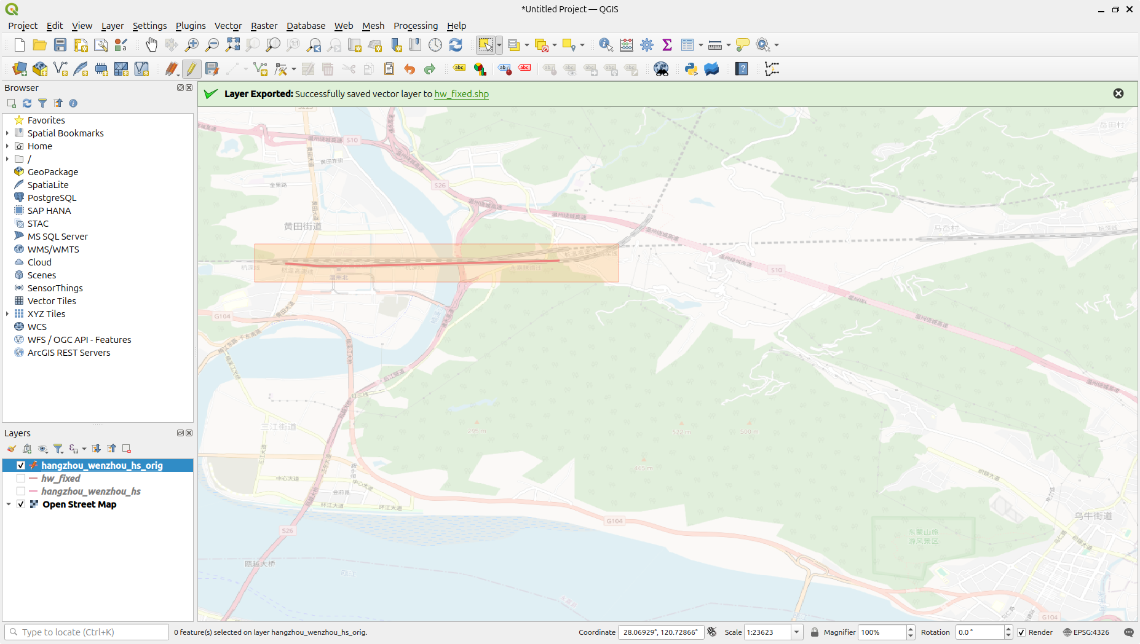This screenshot has width=1140, height=644.
Task: Expand the XYZ Tiles tree node
Action: (7, 314)
